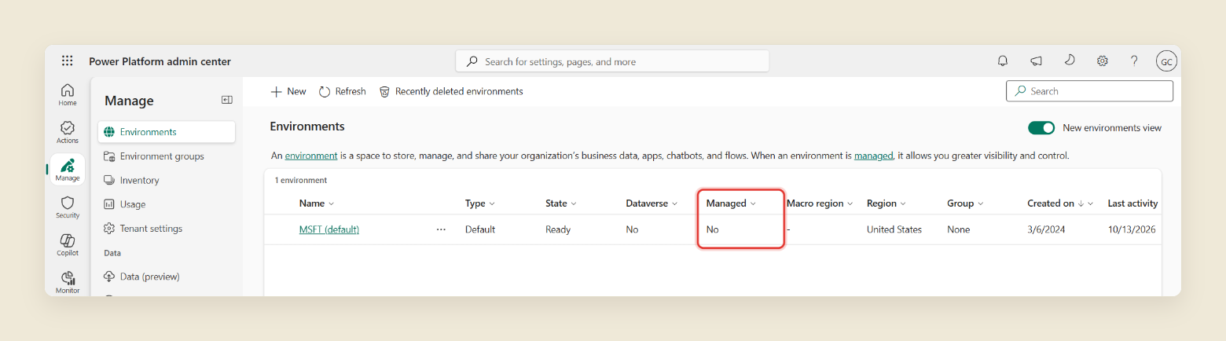The image size is (1226, 341).
Task: Open the Type column dropdown
Action: 492,203
